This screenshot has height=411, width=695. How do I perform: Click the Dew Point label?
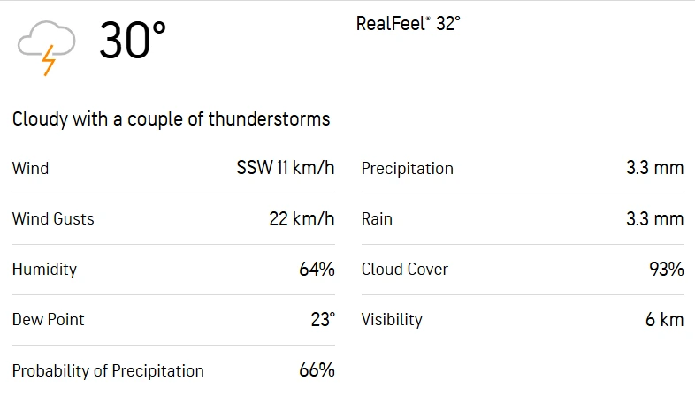click(49, 319)
